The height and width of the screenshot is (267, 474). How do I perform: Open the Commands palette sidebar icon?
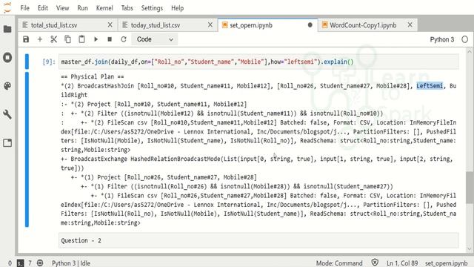pyautogui.click(x=7, y=86)
